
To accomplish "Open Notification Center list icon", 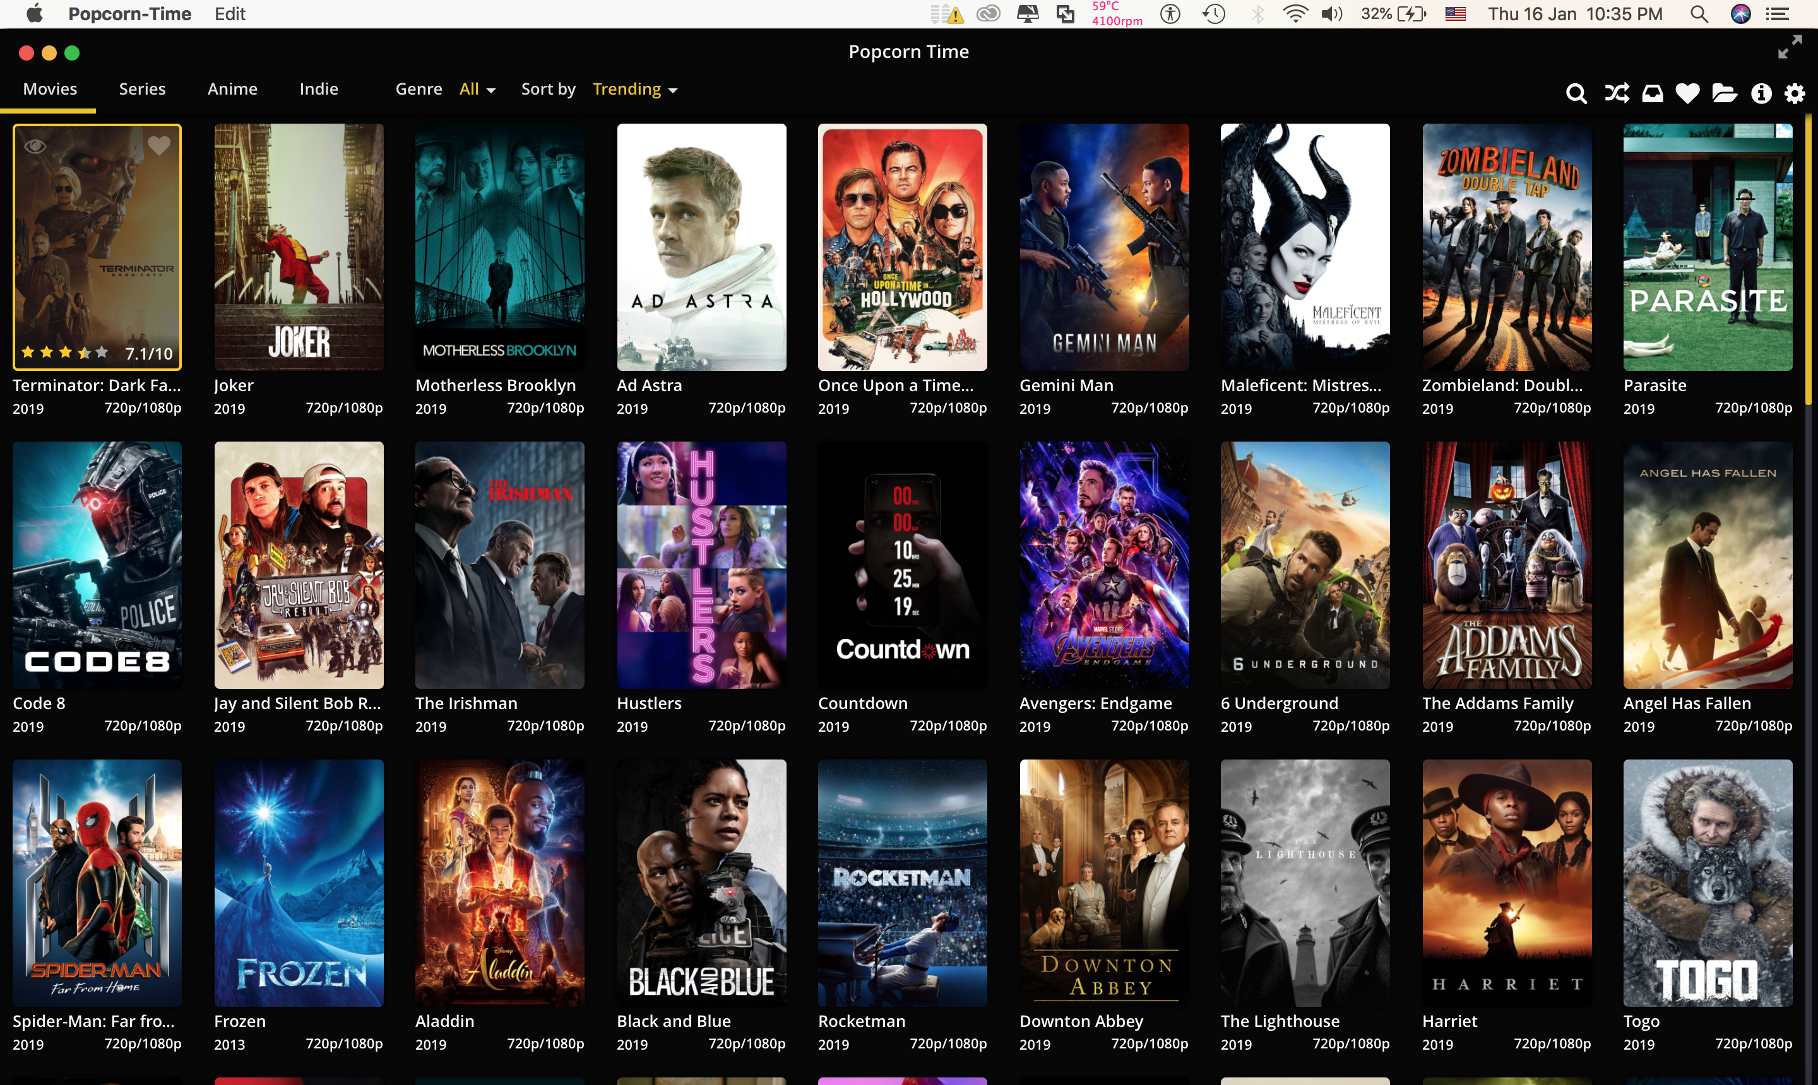I will tap(1777, 14).
